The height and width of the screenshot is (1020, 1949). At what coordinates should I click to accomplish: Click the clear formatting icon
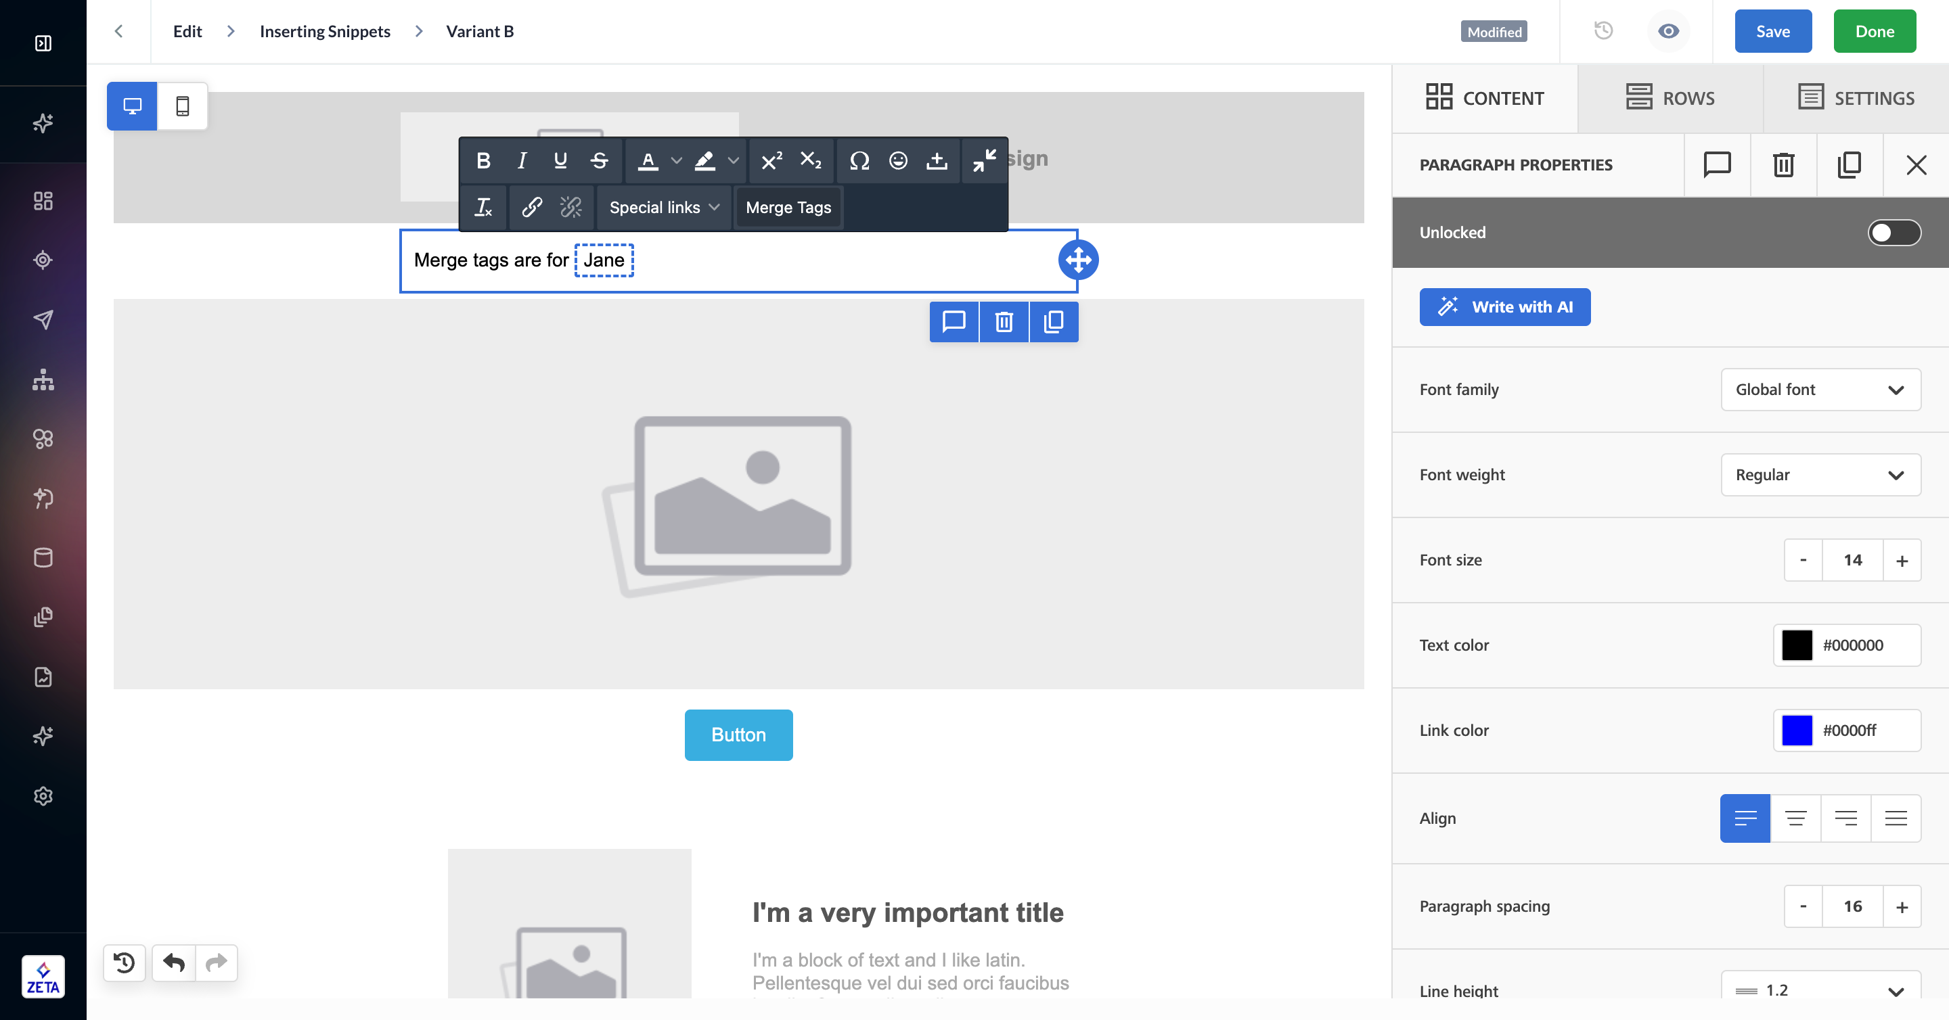click(x=483, y=206)
